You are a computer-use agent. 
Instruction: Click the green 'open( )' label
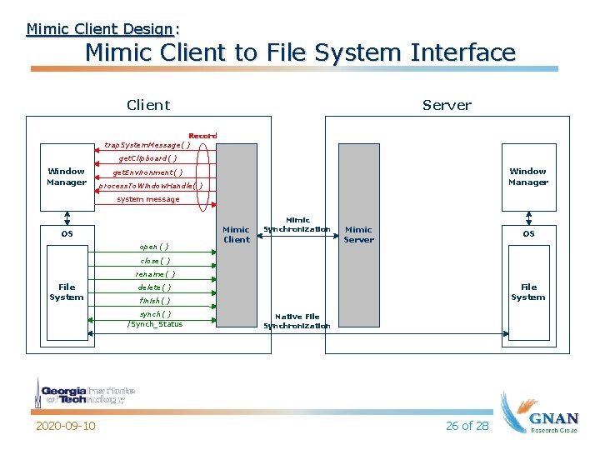(154, 247)
